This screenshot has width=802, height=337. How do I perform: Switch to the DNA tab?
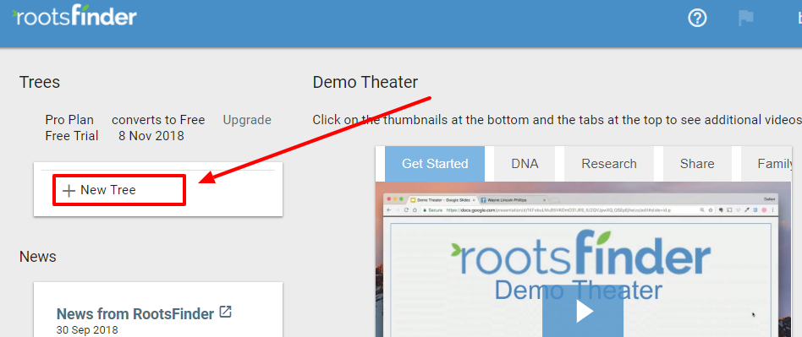(525, 164)
